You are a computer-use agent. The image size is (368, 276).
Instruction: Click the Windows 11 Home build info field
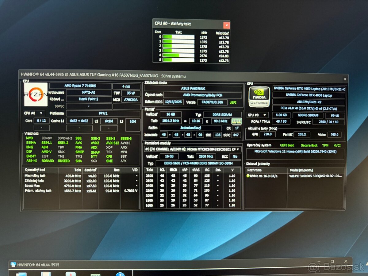(x=295, y=151)
